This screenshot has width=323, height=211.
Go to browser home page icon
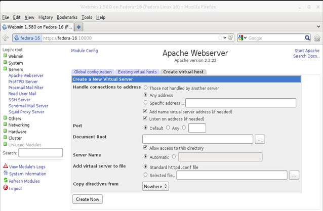(317, 38)
